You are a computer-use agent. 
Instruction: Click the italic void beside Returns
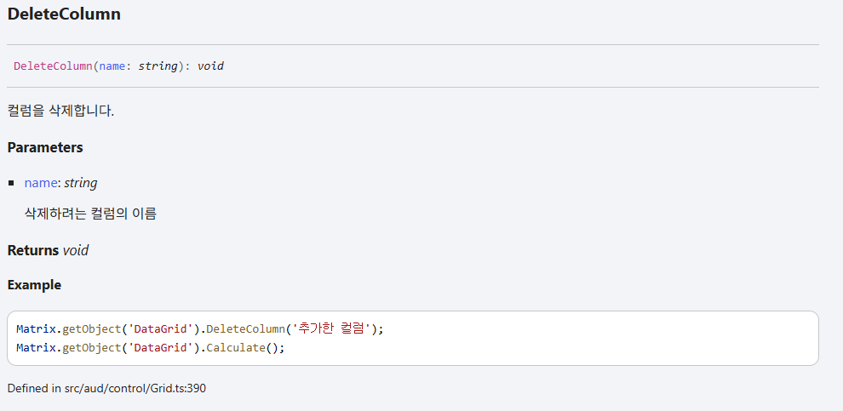(x=75, y=250)
